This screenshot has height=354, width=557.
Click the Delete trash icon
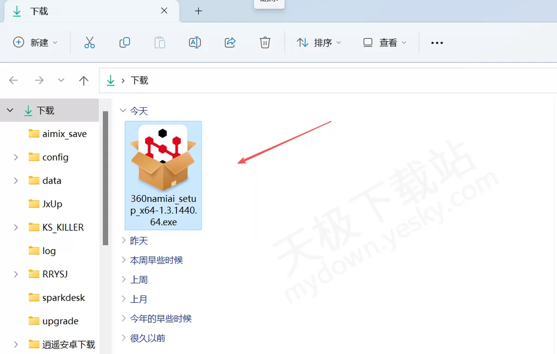(x=265, y=43)
